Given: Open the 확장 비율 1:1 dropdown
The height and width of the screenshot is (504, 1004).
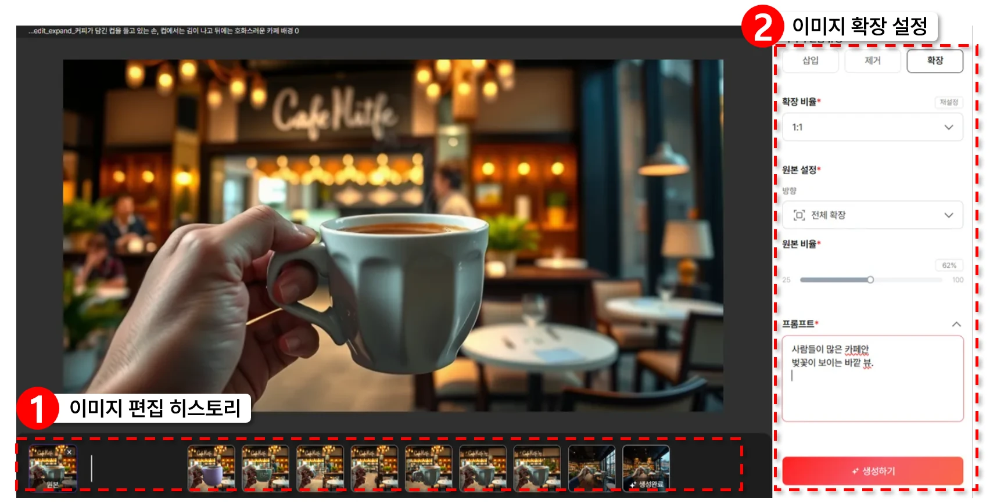Looking at the screenshot, I should (872, 127).
